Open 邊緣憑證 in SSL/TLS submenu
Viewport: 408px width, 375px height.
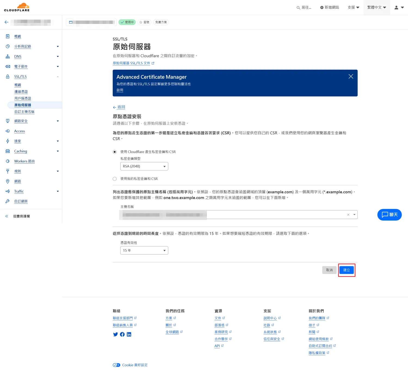pyautogui.click(x=21, y=92)
